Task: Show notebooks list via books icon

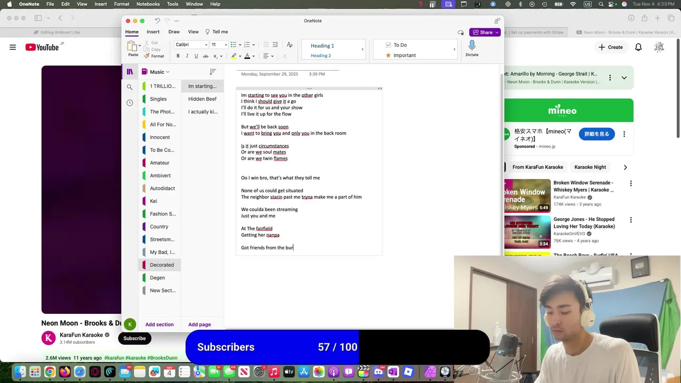Action: point(130,72)
